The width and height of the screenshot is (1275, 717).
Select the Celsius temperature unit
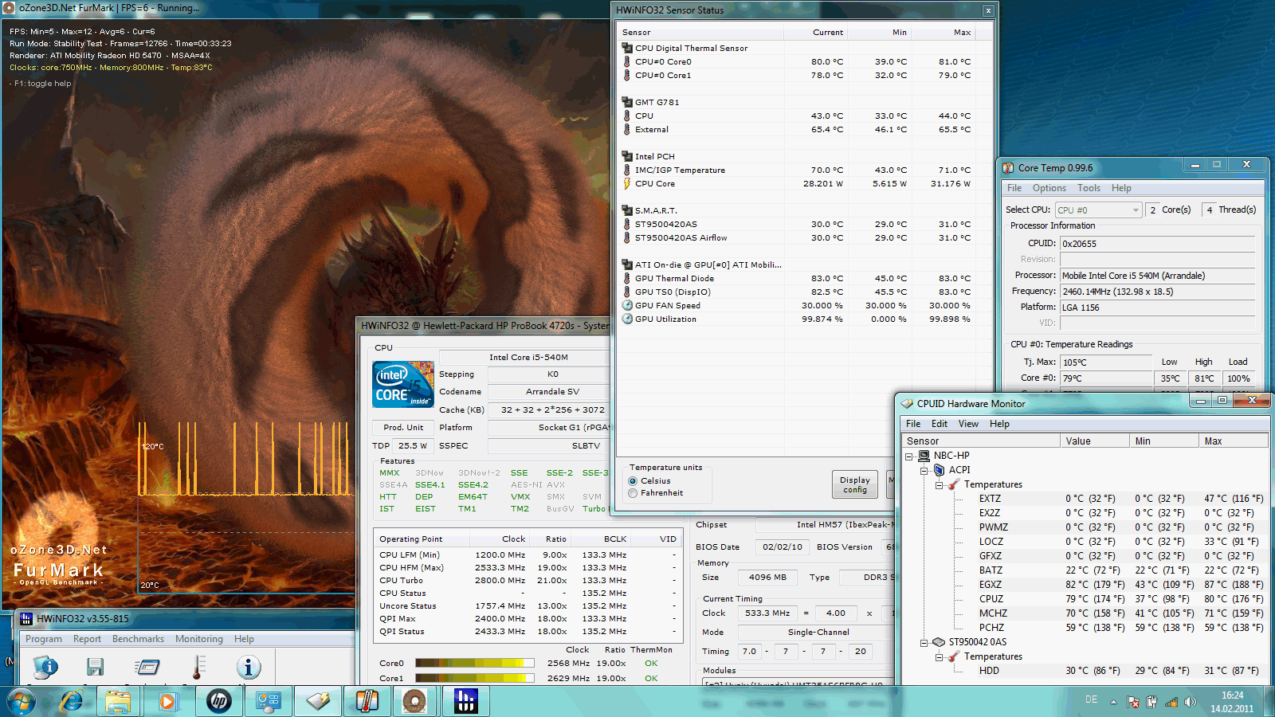[x=633, y=481]
